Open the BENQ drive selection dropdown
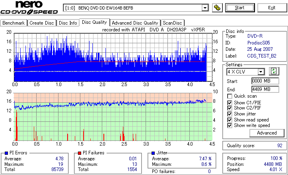This screenshot has height=175, width=288. coord(205,8)
